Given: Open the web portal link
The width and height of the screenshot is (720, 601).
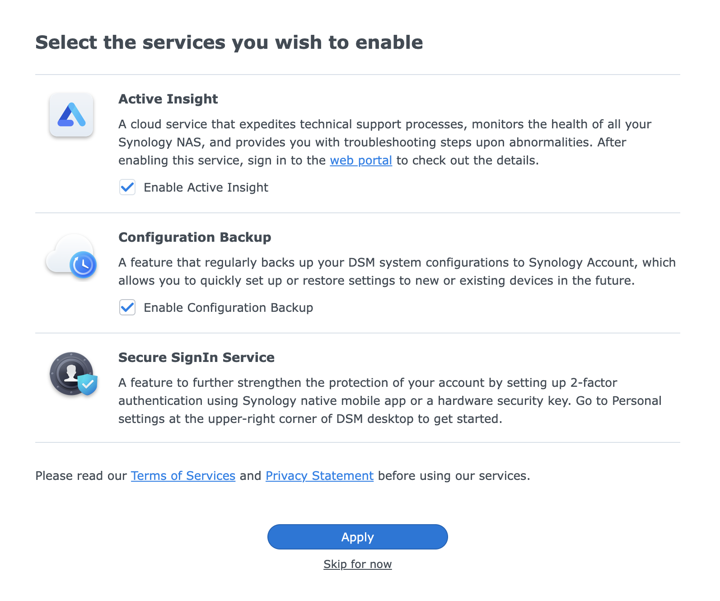Looking at the screenshot, I should click(x=360, y=160).
